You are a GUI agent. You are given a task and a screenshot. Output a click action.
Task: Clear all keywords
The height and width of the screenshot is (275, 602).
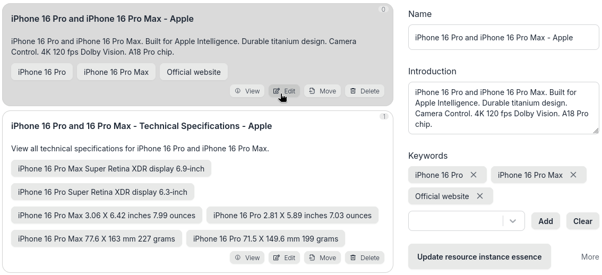(x=582, y=221)
